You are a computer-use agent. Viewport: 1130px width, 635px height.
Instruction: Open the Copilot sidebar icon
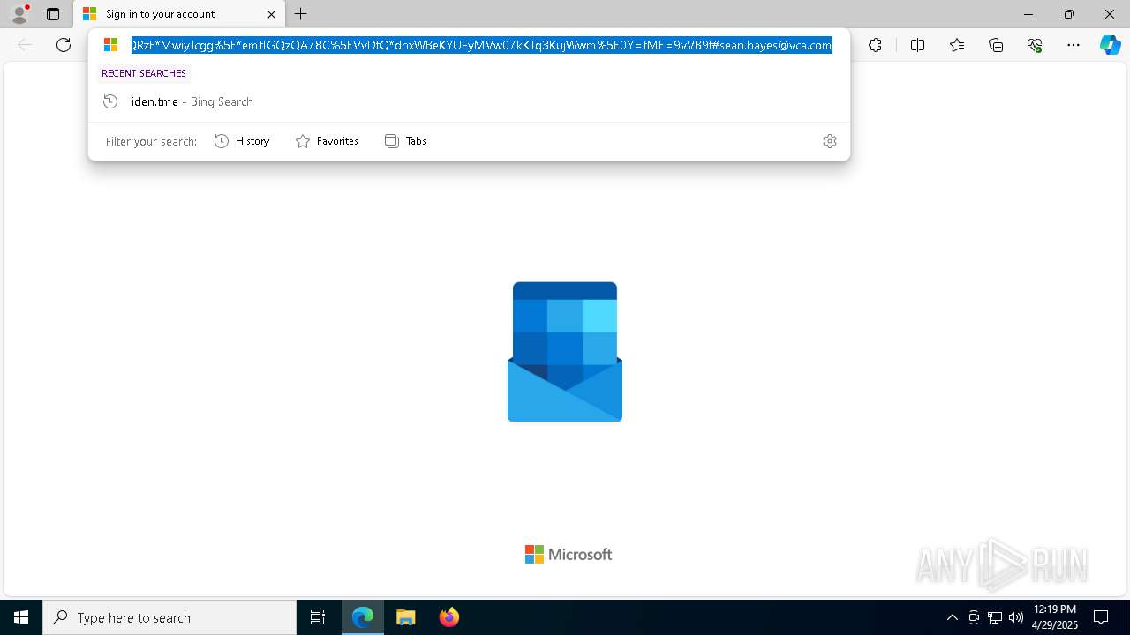pos(1110,45)
